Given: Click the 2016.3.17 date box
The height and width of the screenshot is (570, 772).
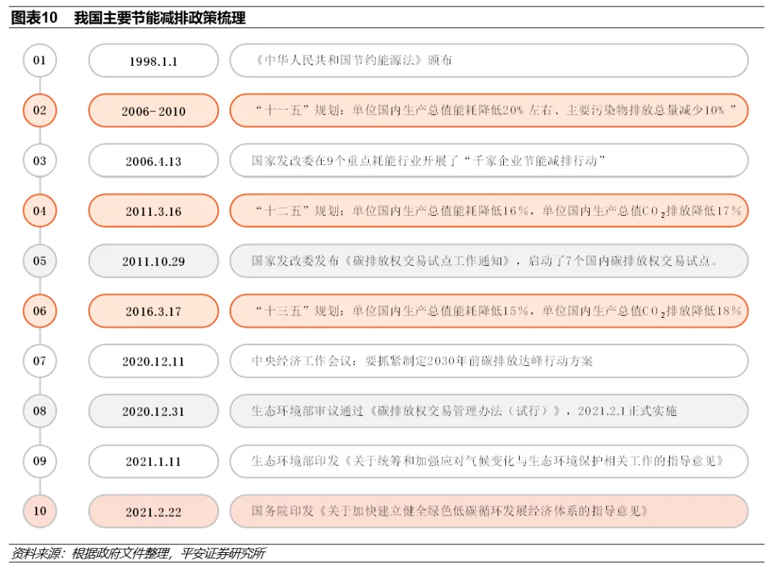Looking at the screenshot, I should [x=153, y=311].
